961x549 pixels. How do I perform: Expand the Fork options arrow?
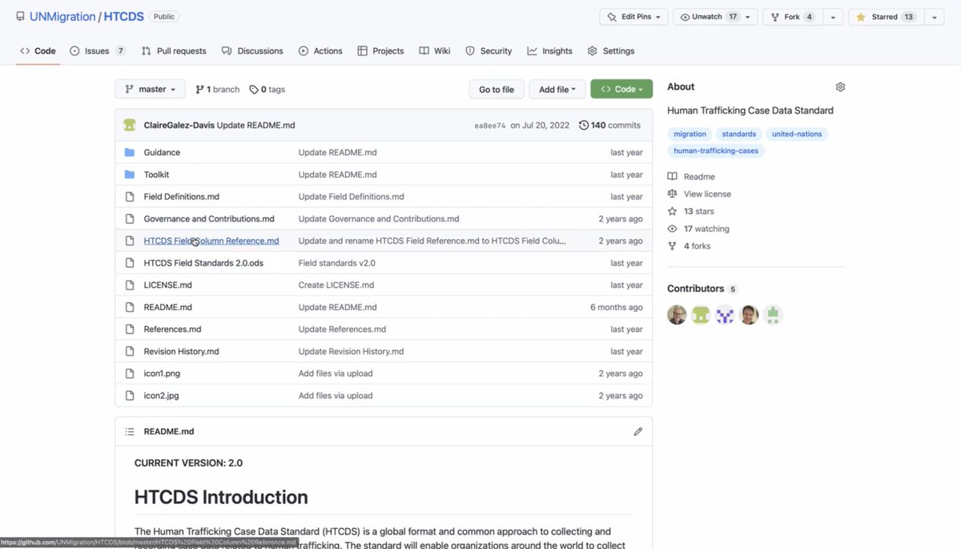[833, 17]
